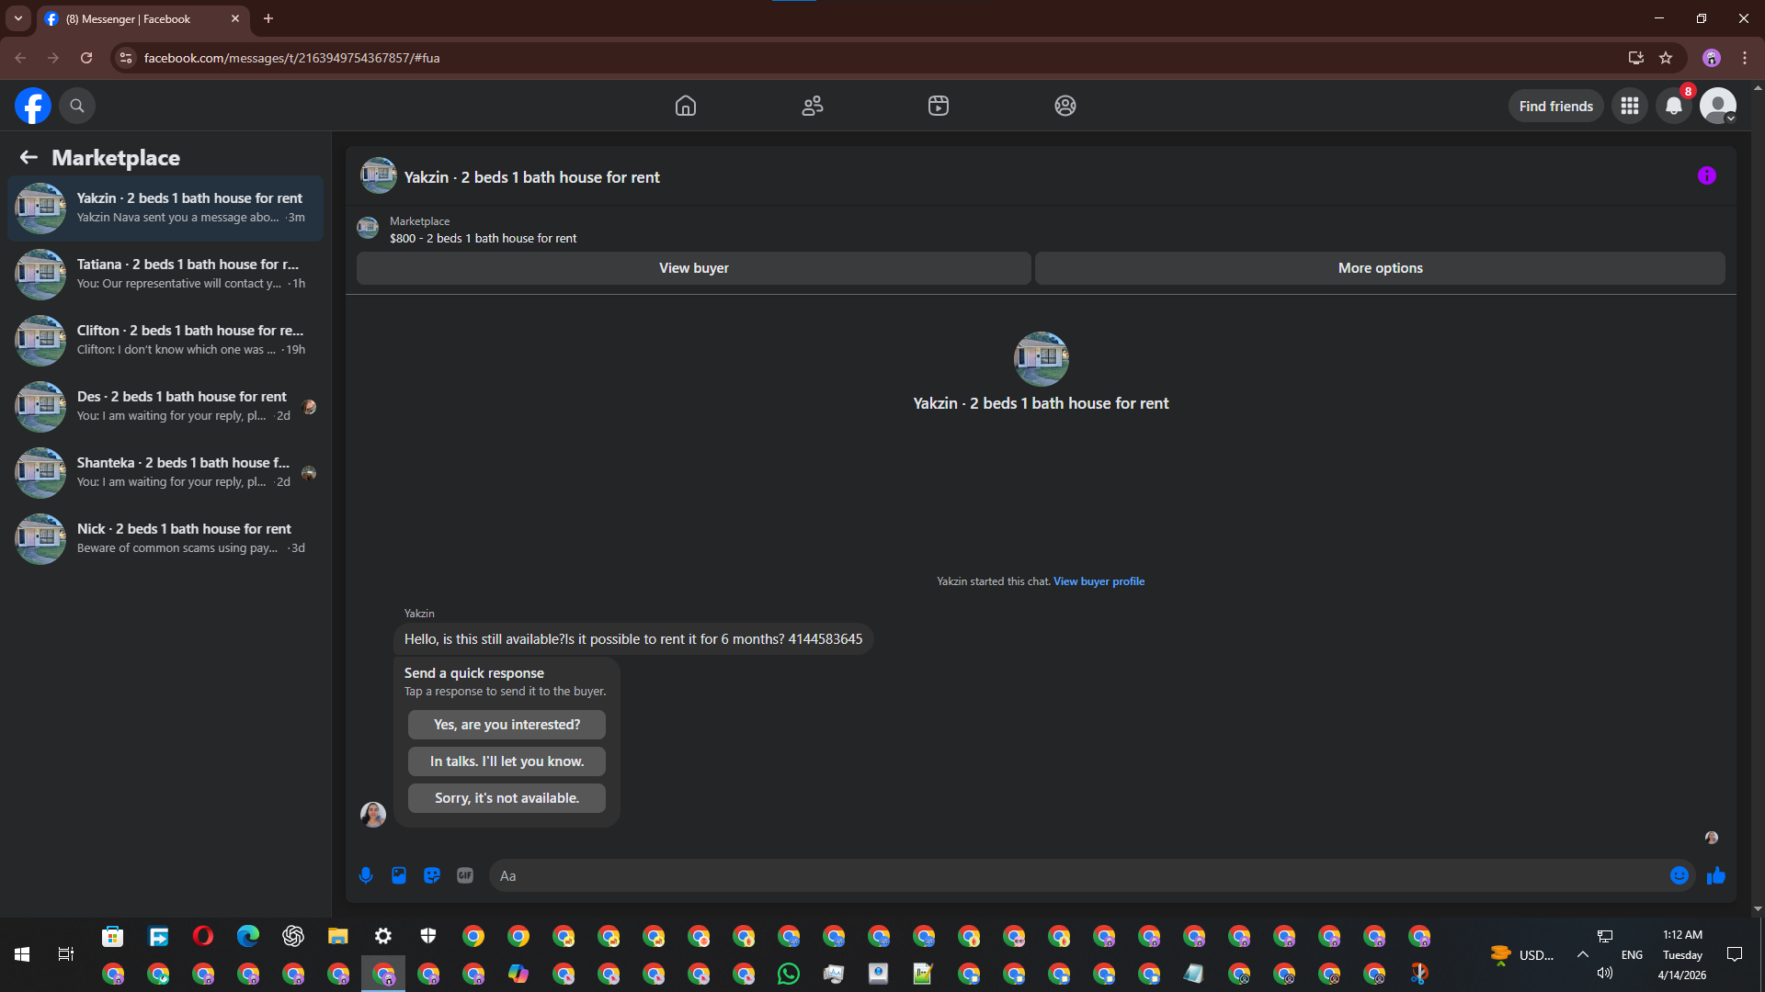This screenshot has width=1765, height=992.
Task: Go to the Friends tab
Action: (812, 106)
